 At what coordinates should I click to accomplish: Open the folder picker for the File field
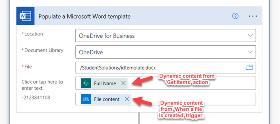coord(249,68)
